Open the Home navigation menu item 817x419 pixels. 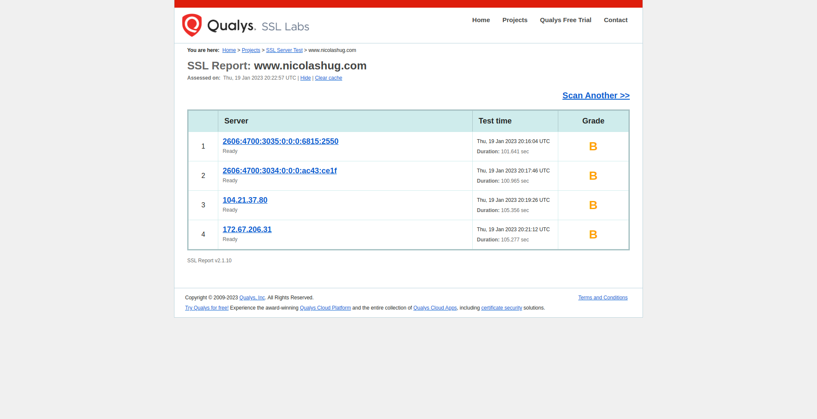481,20
